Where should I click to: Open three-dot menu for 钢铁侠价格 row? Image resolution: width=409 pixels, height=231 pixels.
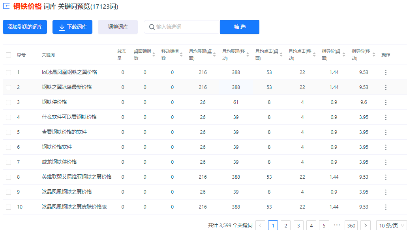[386, 102]
